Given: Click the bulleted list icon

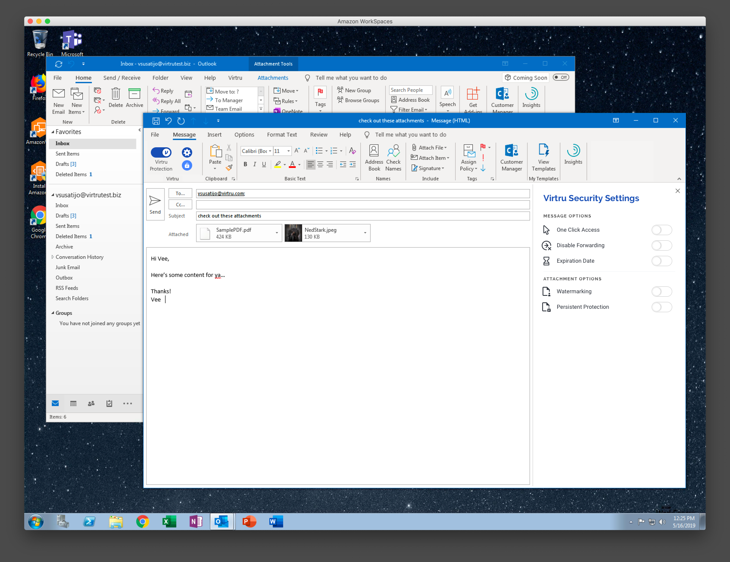Looking at the screenshot, I should 319,151.
